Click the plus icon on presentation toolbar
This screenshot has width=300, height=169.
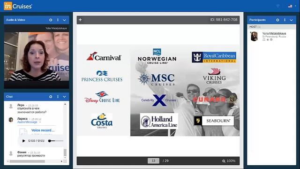pyautogui.click(x=80, y=20)
